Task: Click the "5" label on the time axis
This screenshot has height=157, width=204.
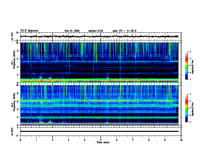Action: pos(101,140)
